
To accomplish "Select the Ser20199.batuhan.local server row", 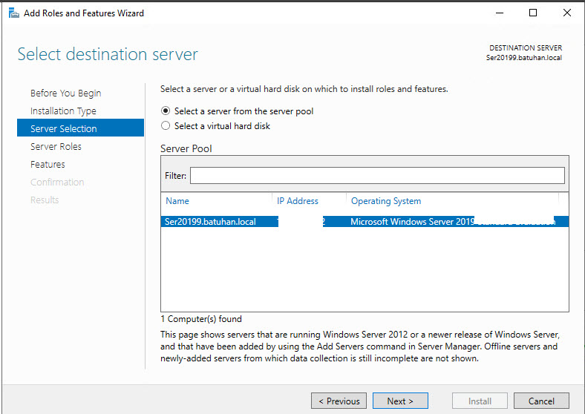I will [x=210, y=222].
